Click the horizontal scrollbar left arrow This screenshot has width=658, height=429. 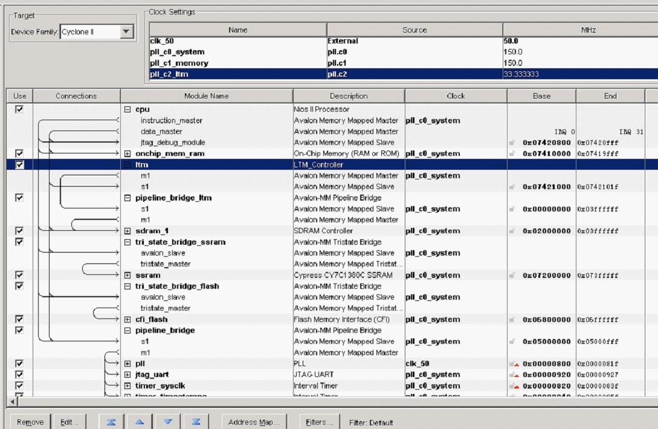tap(13, 402)
